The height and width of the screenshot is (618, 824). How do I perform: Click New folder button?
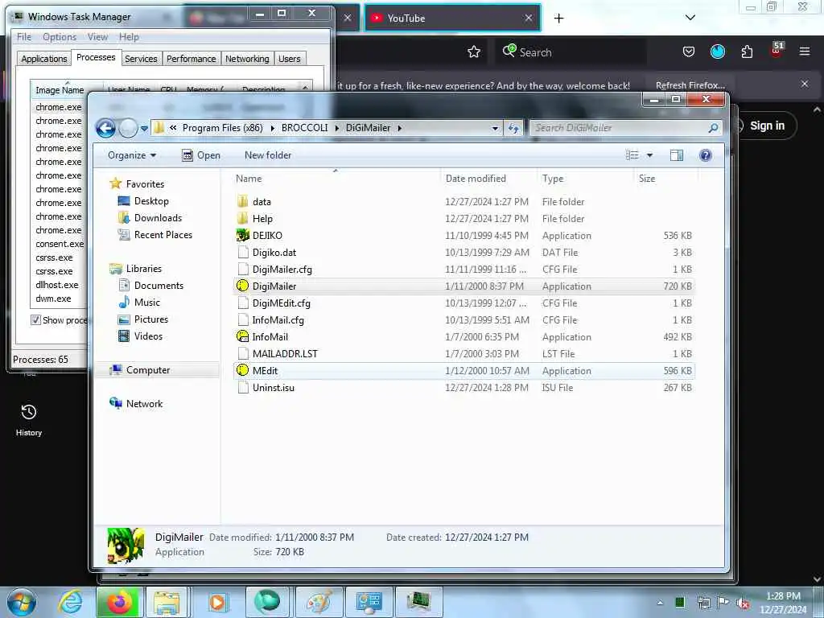pos(267,155)
